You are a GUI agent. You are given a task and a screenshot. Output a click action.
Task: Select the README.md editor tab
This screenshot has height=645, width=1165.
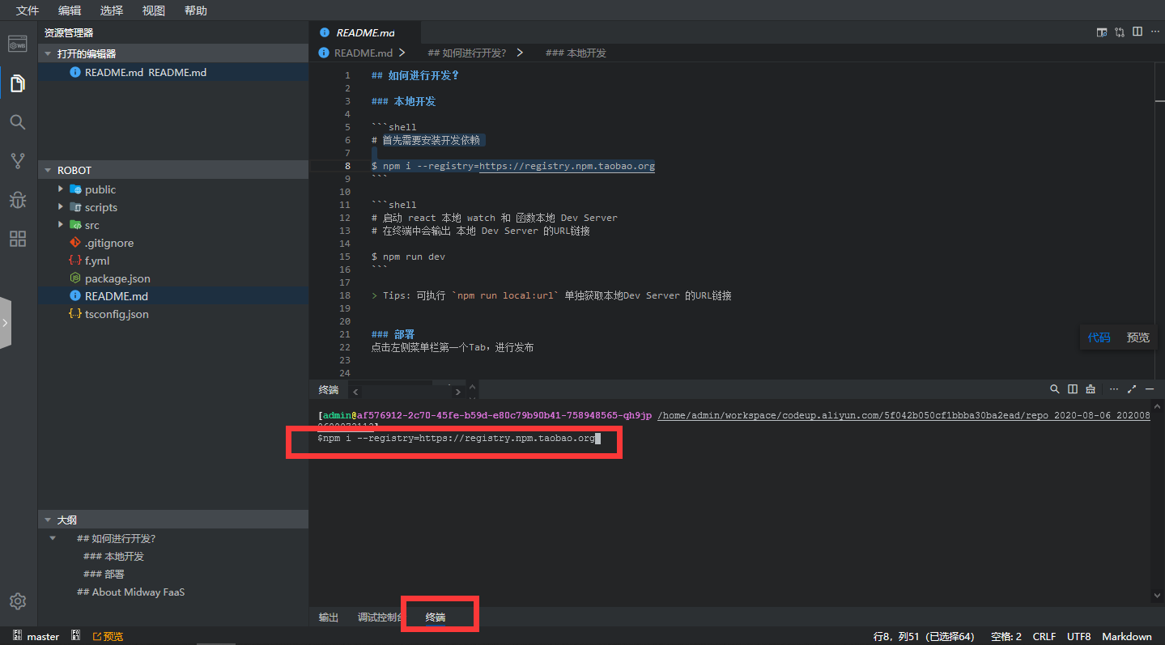[366, 32]
